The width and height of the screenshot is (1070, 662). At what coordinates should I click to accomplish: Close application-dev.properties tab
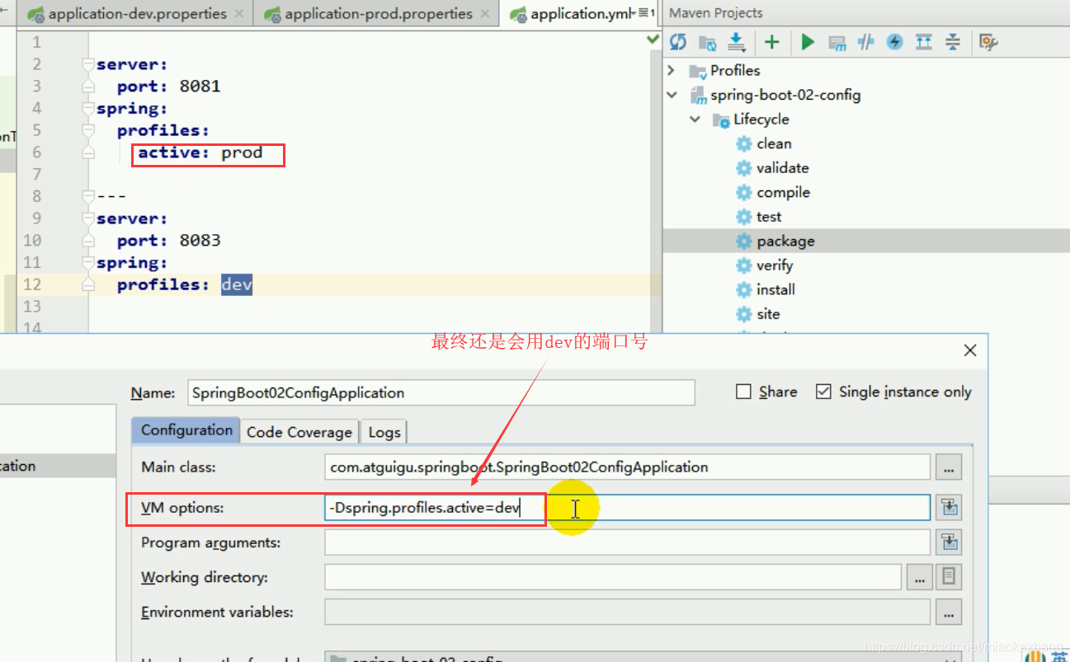pos(239,14)
